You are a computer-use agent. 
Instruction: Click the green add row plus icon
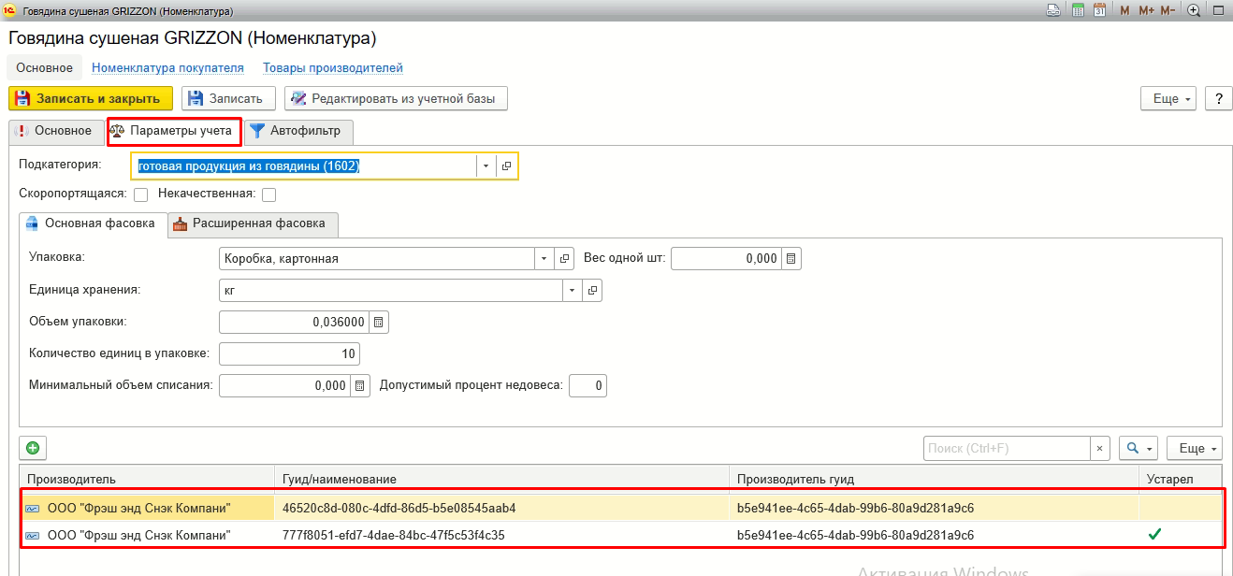[33, 449]
